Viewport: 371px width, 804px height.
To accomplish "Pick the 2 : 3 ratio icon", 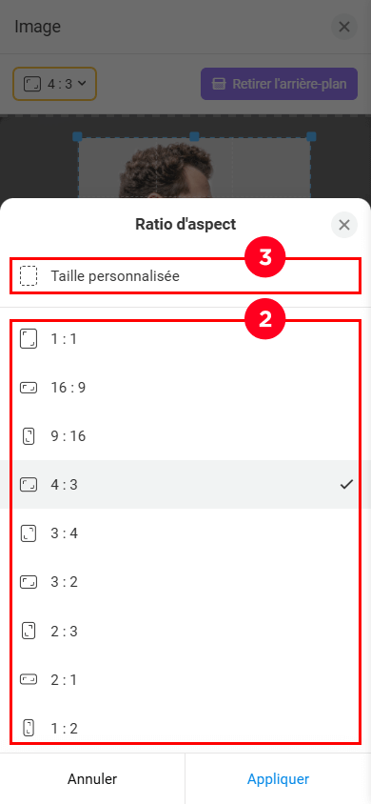I will pyautogui.click(x=29, y=631).
